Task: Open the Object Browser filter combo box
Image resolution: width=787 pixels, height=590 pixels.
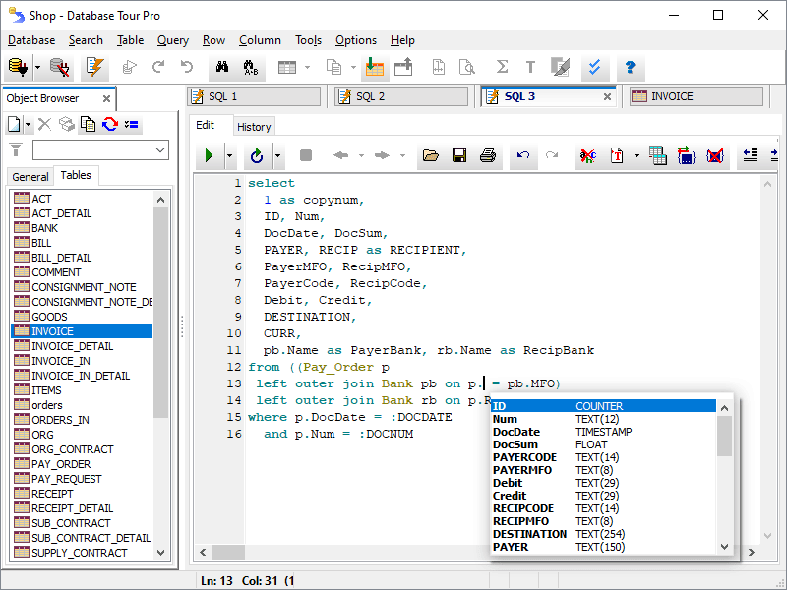Action: click(x=100, y=149)
